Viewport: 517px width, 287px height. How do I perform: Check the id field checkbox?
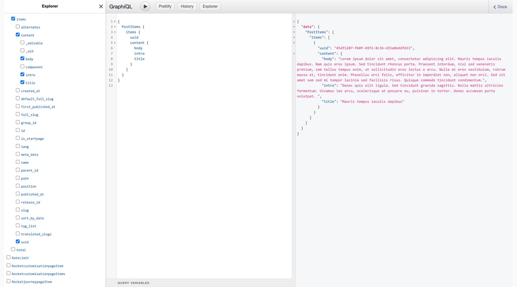[18, 130]
